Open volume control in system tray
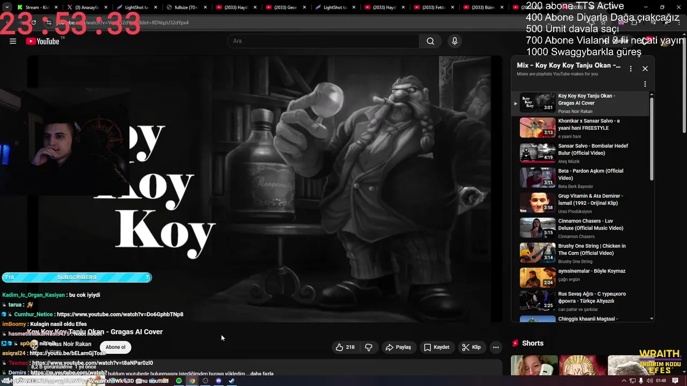 click(650, 381)
